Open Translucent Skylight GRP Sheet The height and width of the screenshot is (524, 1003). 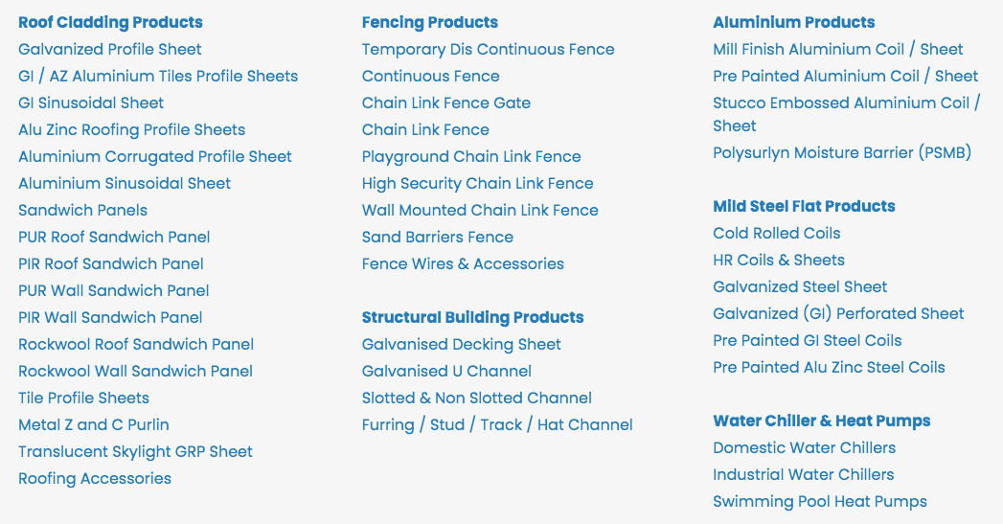pyautogui.click(x=135, y=451)
